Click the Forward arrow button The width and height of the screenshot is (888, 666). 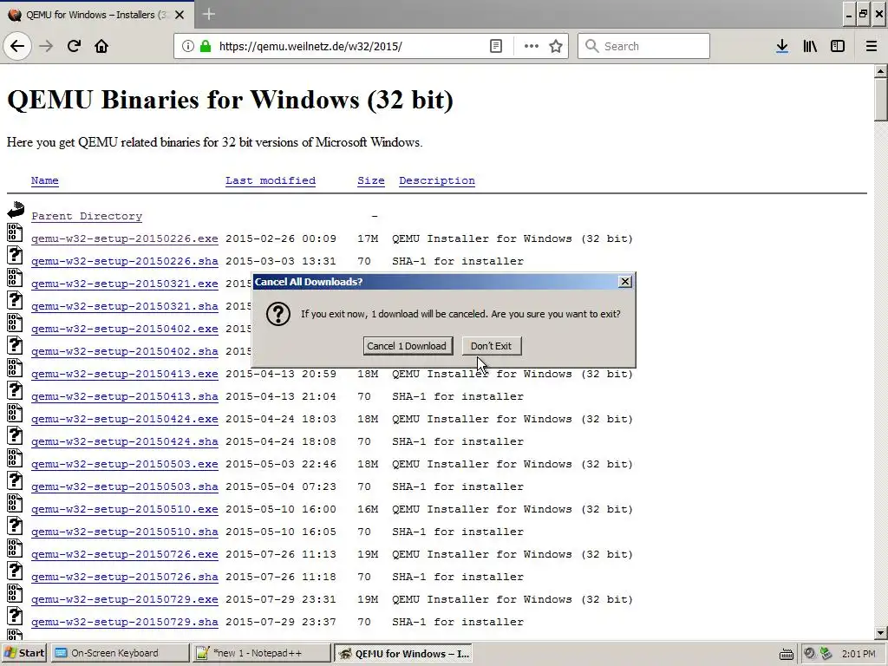click(46, 46)
